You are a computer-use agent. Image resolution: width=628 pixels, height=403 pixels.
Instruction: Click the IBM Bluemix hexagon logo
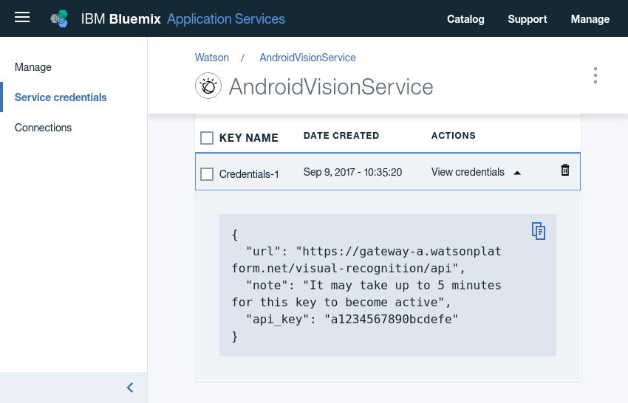[x=59, y=19]
